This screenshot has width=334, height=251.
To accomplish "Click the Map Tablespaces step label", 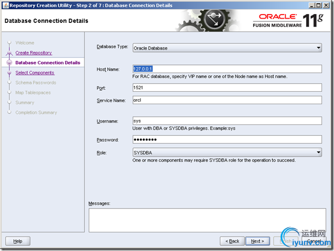I will (33, 93).
